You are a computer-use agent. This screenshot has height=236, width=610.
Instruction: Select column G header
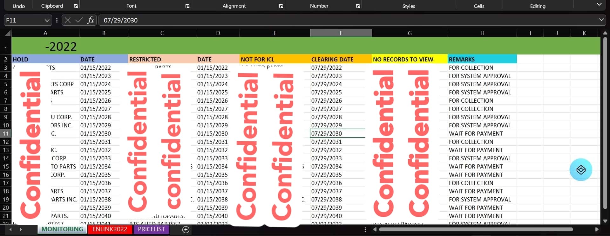(x=410, y=33)
